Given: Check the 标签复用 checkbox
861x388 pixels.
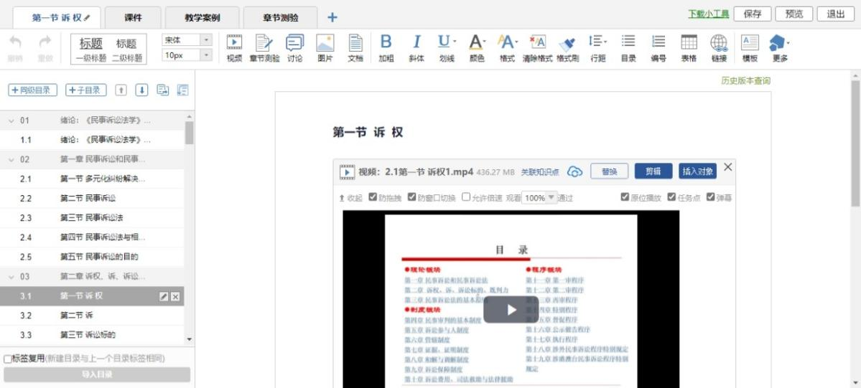Looking at the screenshot, I should pos(8,359).
